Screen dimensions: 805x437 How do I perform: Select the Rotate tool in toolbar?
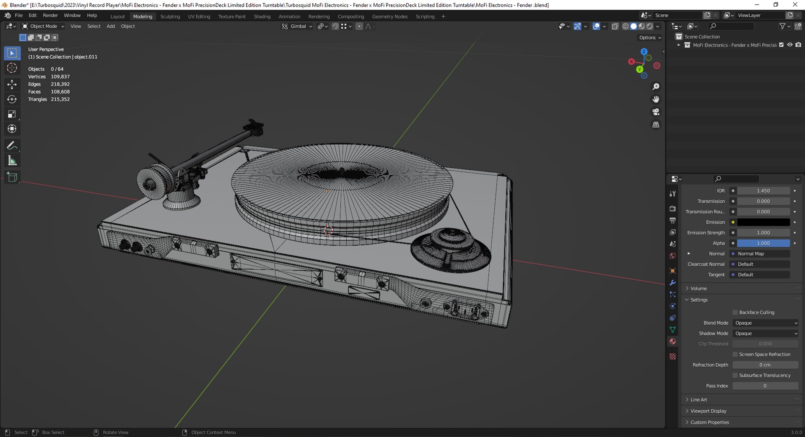click(x=12, y=99)
